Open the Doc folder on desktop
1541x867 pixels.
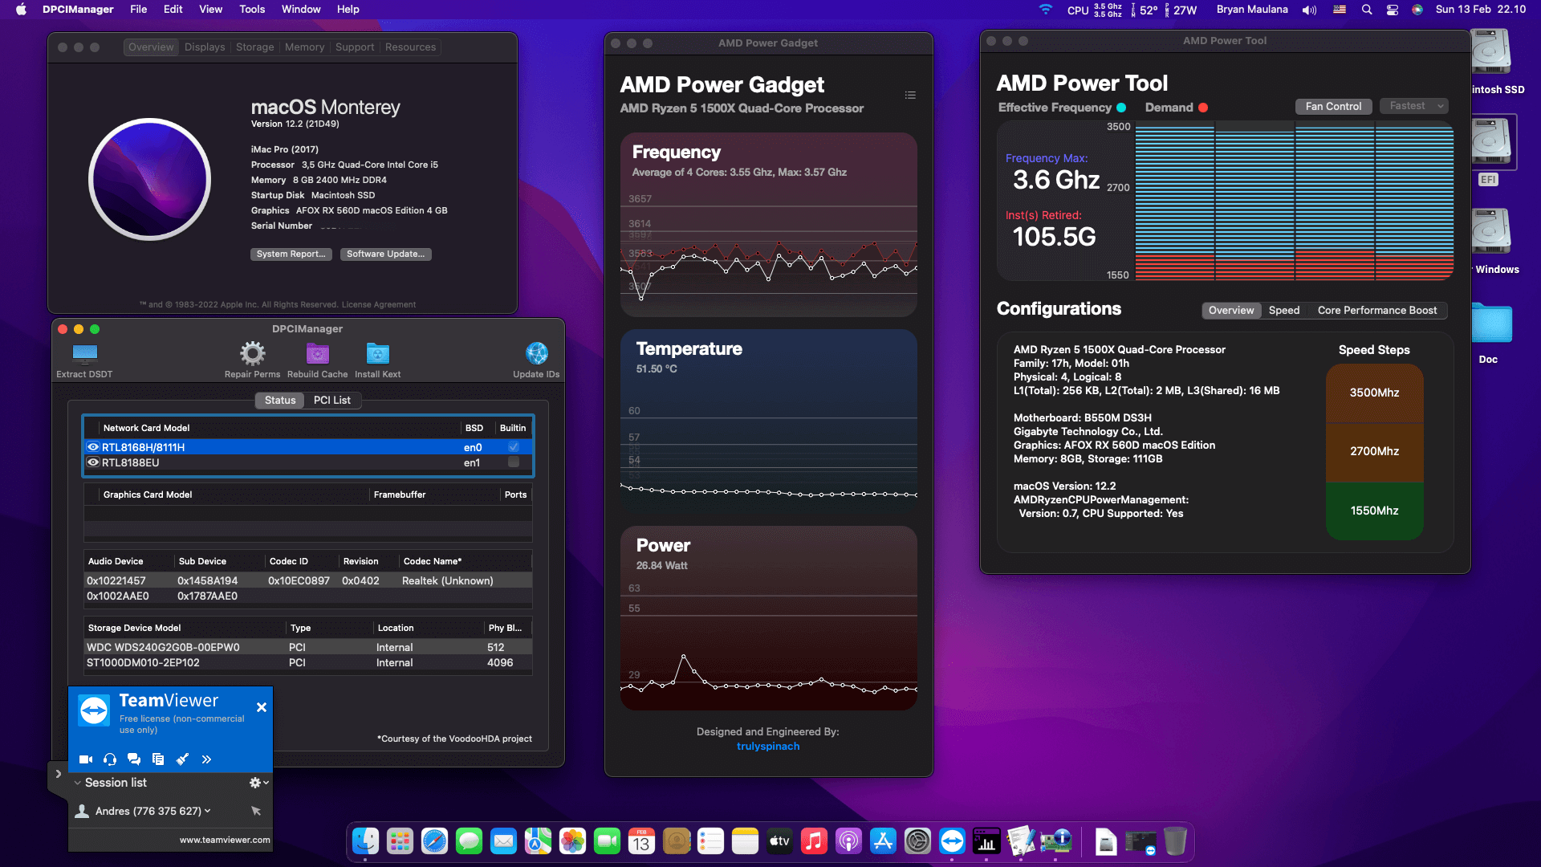(1491, 323)
